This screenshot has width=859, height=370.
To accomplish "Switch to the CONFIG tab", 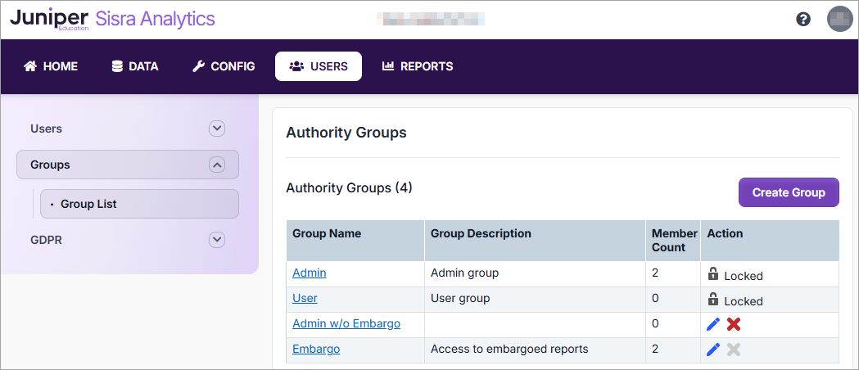I will [224, 66].
